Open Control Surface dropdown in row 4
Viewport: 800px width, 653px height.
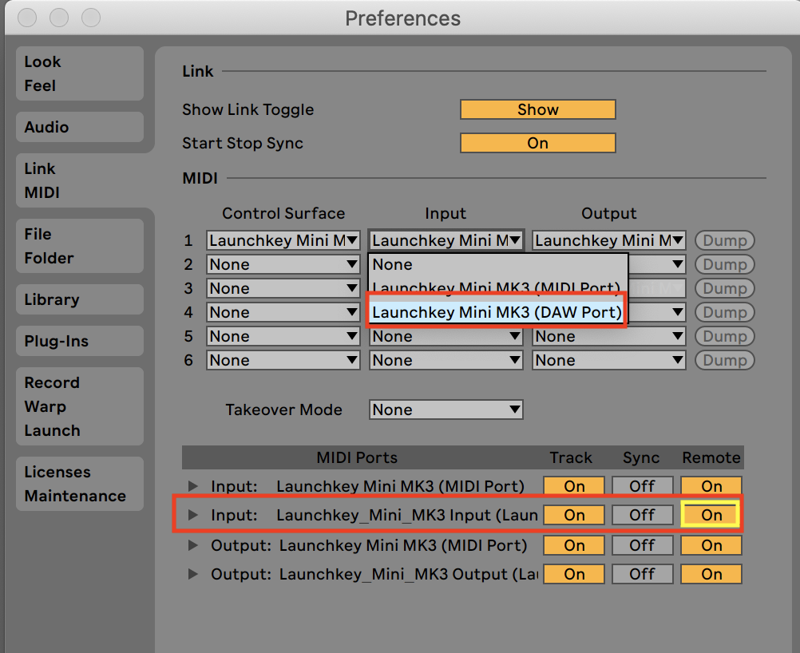(x=283, y=312)
